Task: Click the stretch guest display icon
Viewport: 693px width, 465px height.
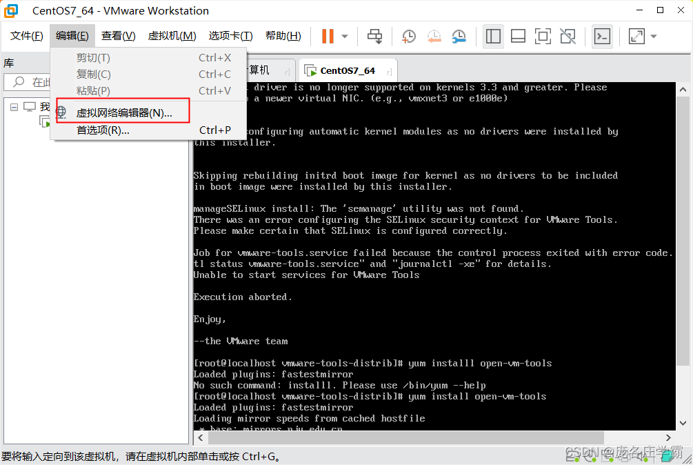Action: click(x=636, y=37)
